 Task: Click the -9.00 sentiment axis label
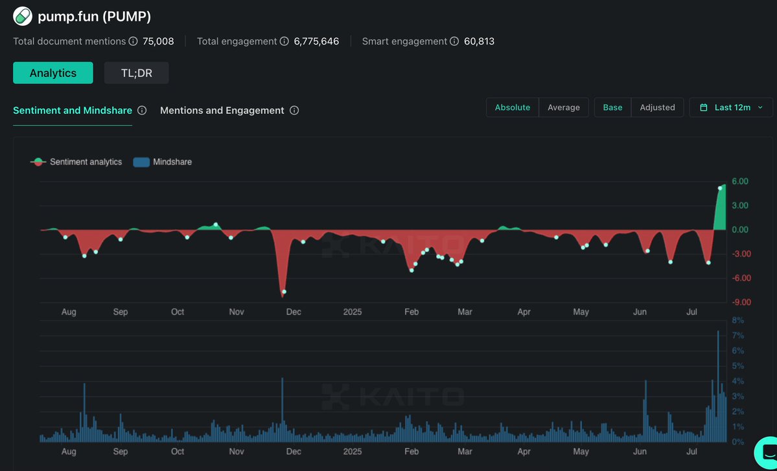click(740, 302)
